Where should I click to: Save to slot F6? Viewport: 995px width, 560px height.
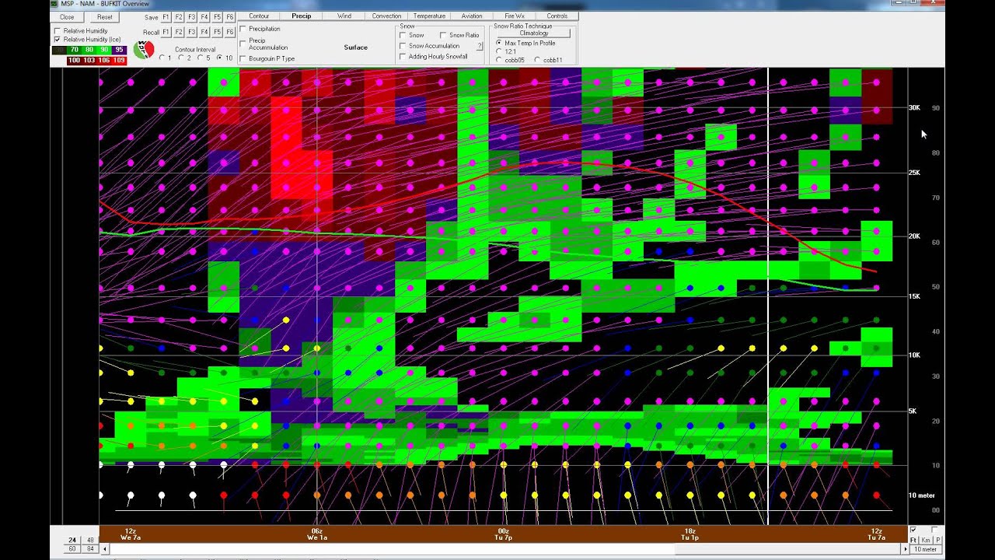(230, 17)
